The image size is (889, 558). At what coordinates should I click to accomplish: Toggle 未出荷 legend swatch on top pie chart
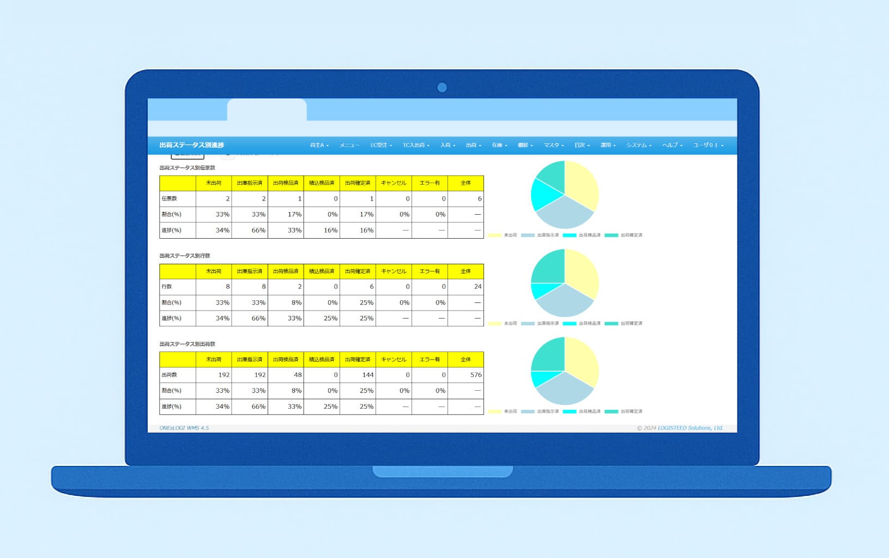coord(495,235)
